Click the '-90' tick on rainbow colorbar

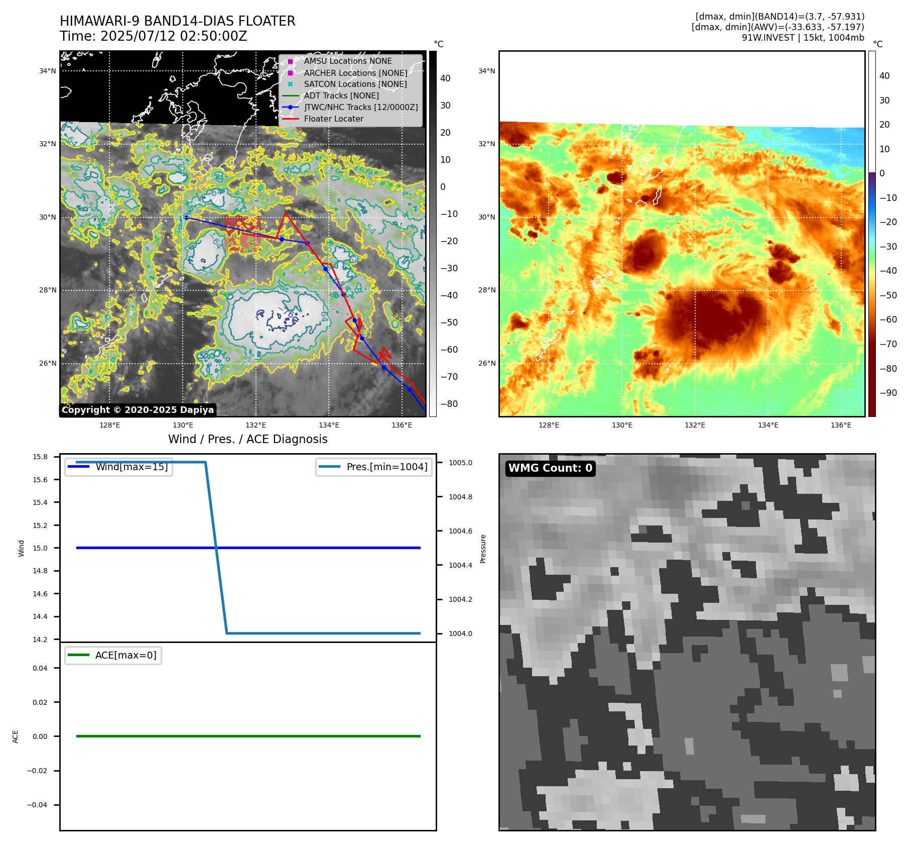tap(888, 393)
